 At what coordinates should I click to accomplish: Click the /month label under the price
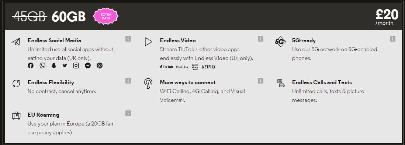point(384,23)
